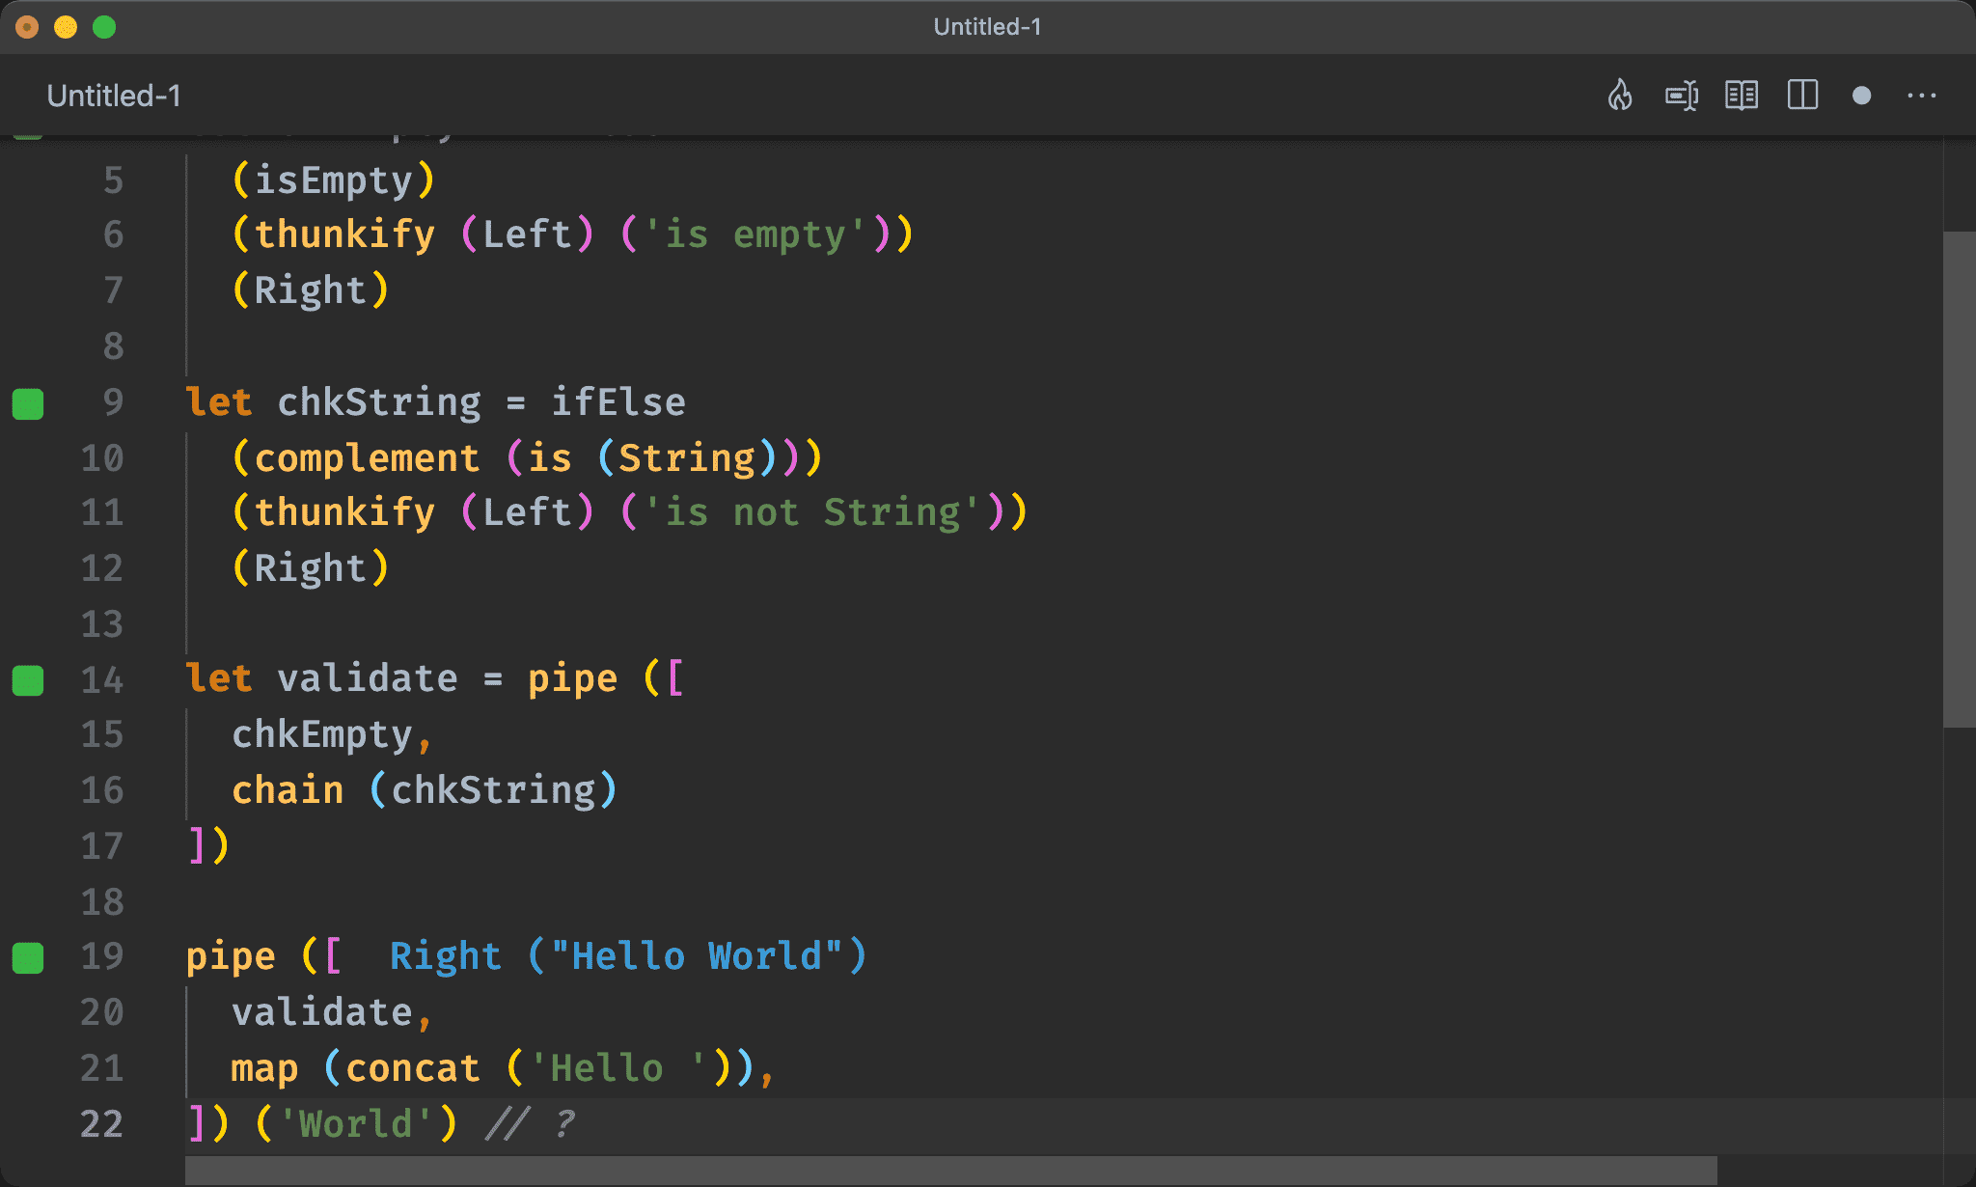Click line number 5 in the gutter
Image resolution: width=1976 pixels, height=1187 pixels.
(x=114, y=180)
